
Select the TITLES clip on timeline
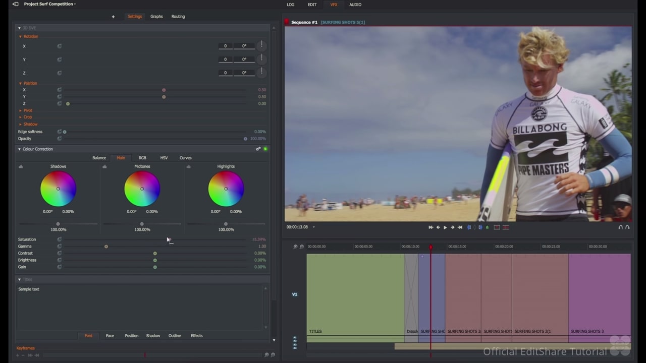pyautogui.click(x=355, y=297)
